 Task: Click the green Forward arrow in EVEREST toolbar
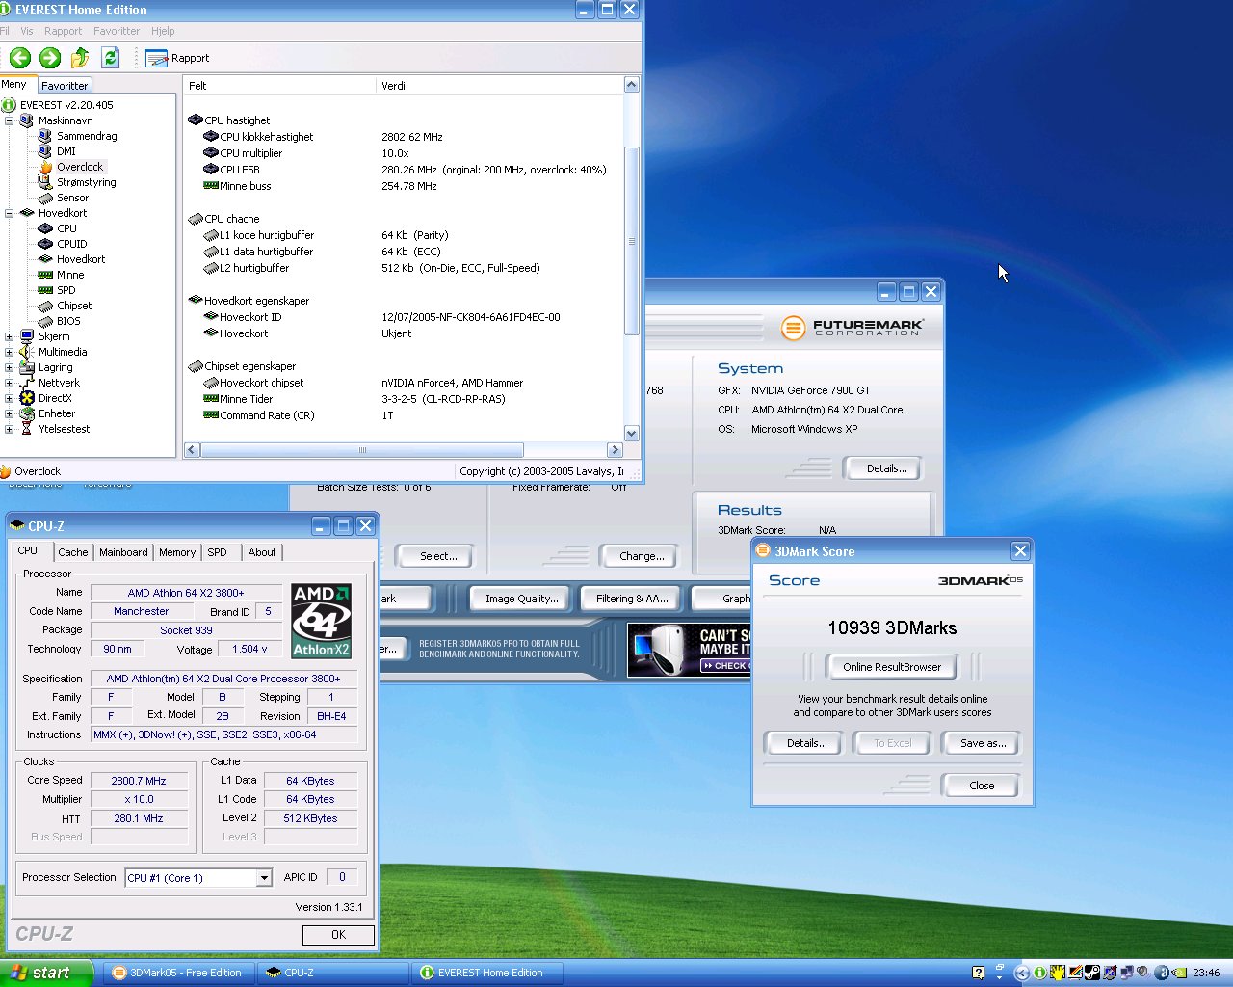click(50, 58)
